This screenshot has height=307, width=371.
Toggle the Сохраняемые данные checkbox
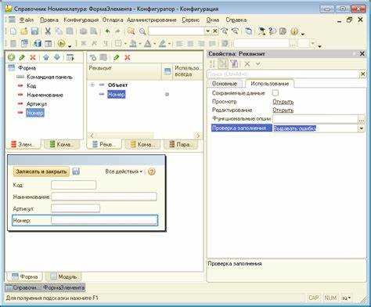276,93
